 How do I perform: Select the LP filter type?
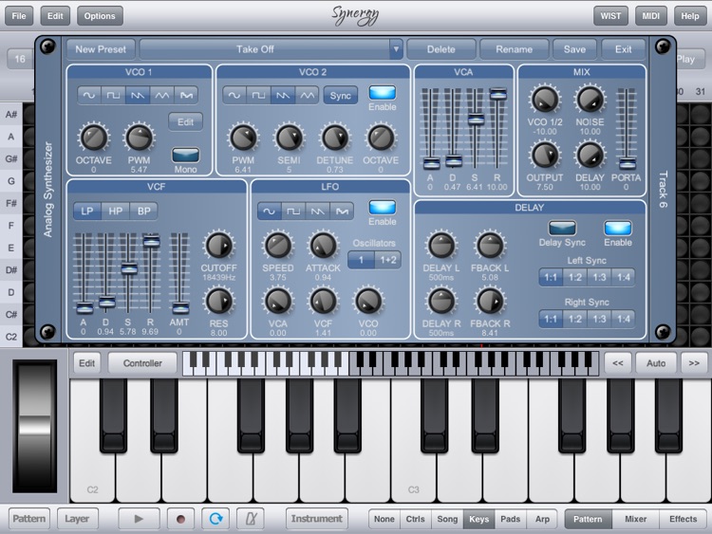click(87, 212)
